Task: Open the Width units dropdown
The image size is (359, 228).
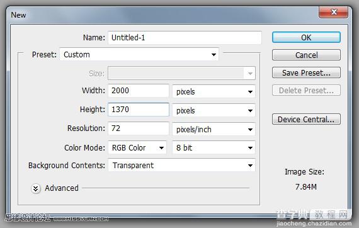Action: click(x=214, y=91)
